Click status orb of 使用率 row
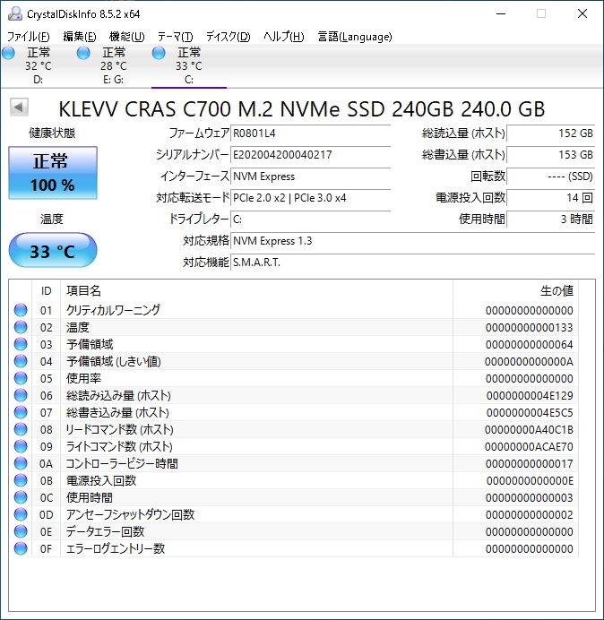 point(21,378)
